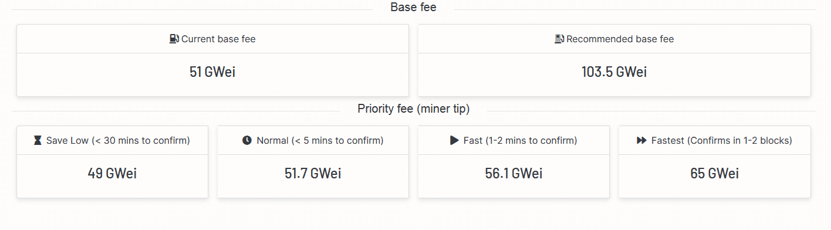Image resolution: width=831 pixels, height=230 pixels.
Task: Click the fast-forward icon next to Fastest
Action: pos(641,141)
